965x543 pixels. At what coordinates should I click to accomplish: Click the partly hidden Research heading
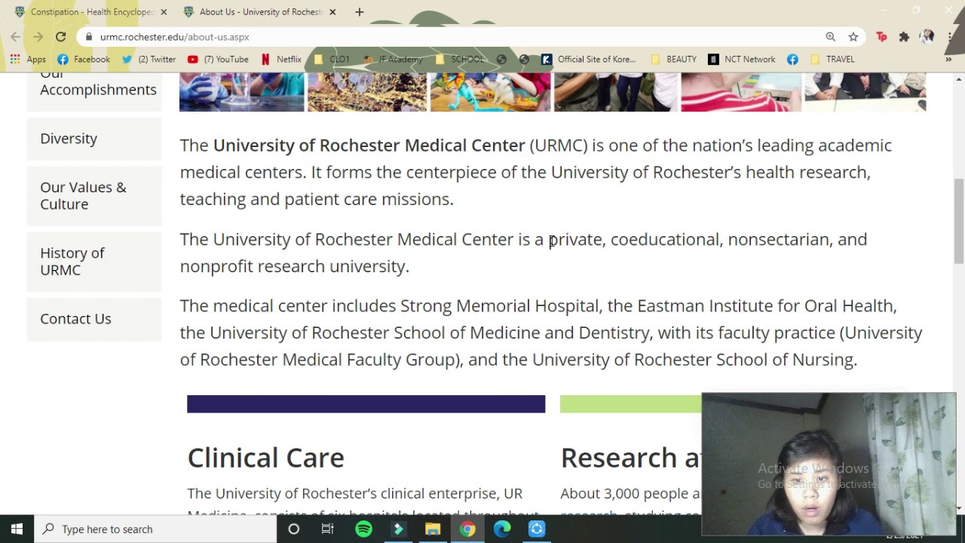(x=630, y=458)
